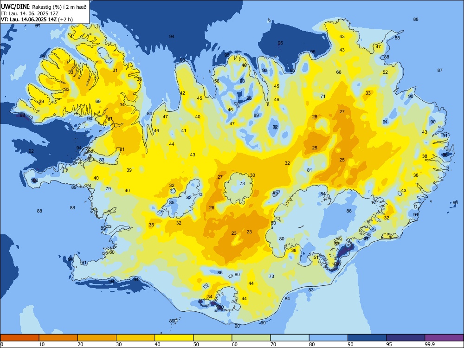Screen dimensions: 464x348
Task: Click the '48' humidity value on the northern peninsula
Action: [244, 65]
